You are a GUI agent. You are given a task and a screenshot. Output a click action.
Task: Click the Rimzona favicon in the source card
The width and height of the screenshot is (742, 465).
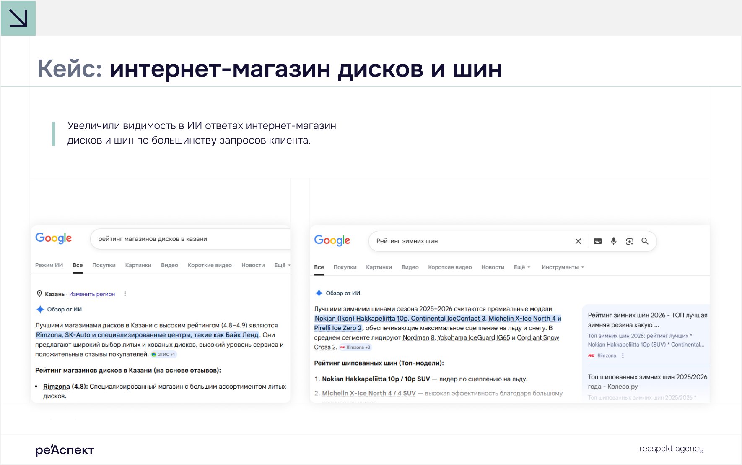click(591, 355)
